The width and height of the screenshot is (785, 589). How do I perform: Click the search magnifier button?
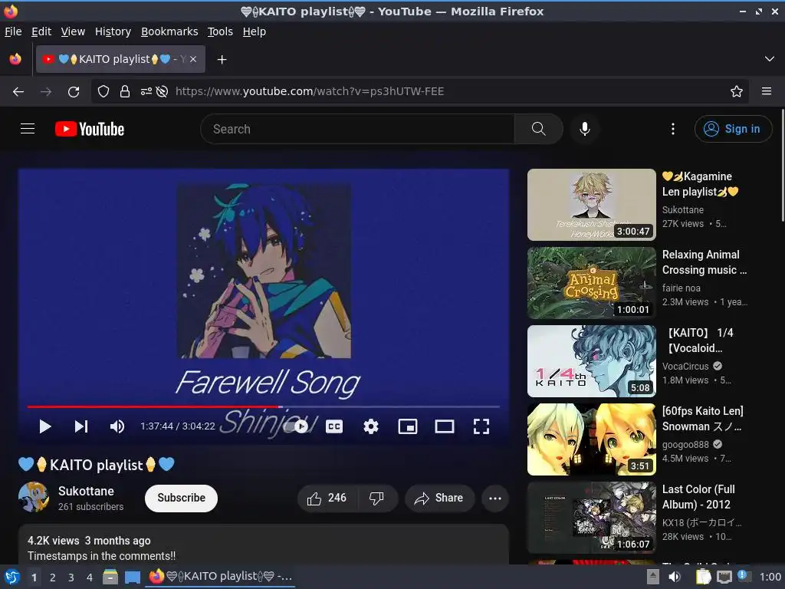(539, 129)
